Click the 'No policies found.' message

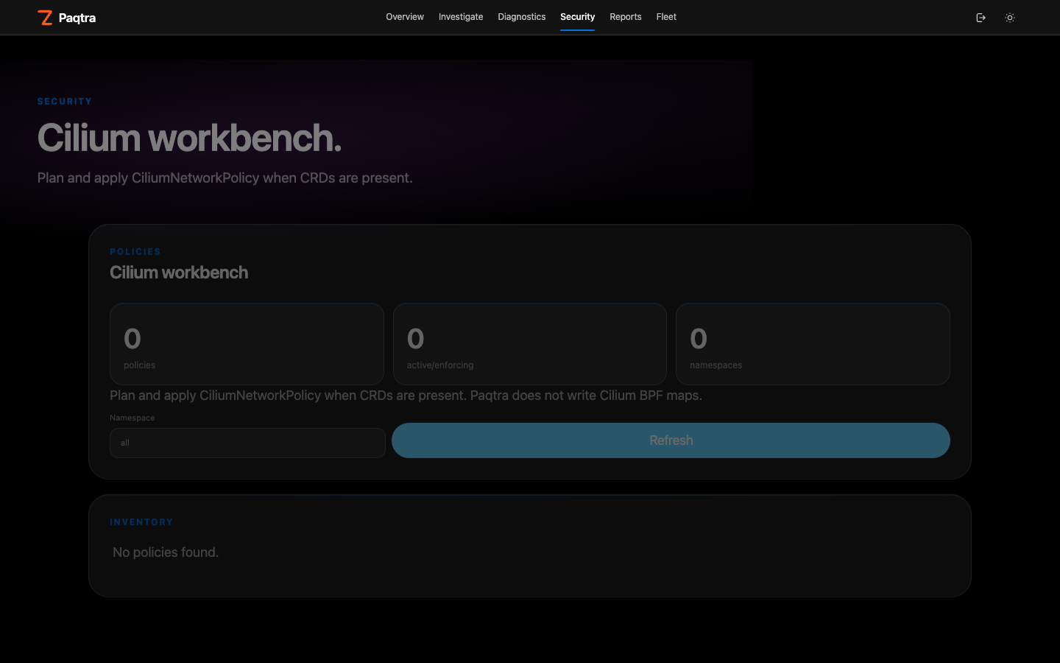click(x=166, y=552)
